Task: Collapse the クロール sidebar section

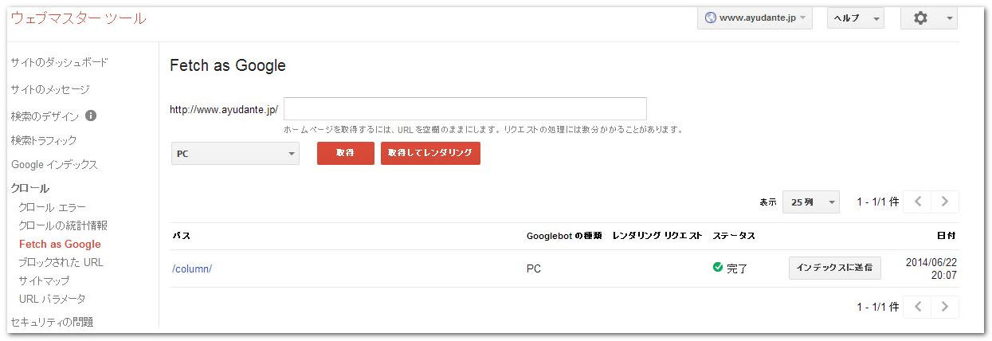Action: [x=30, y=188]
